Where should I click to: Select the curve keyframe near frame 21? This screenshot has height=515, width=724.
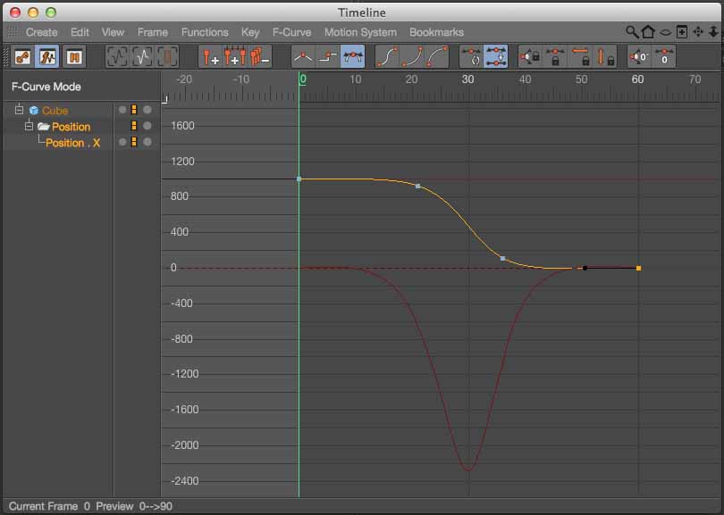[x=418, y=187]
